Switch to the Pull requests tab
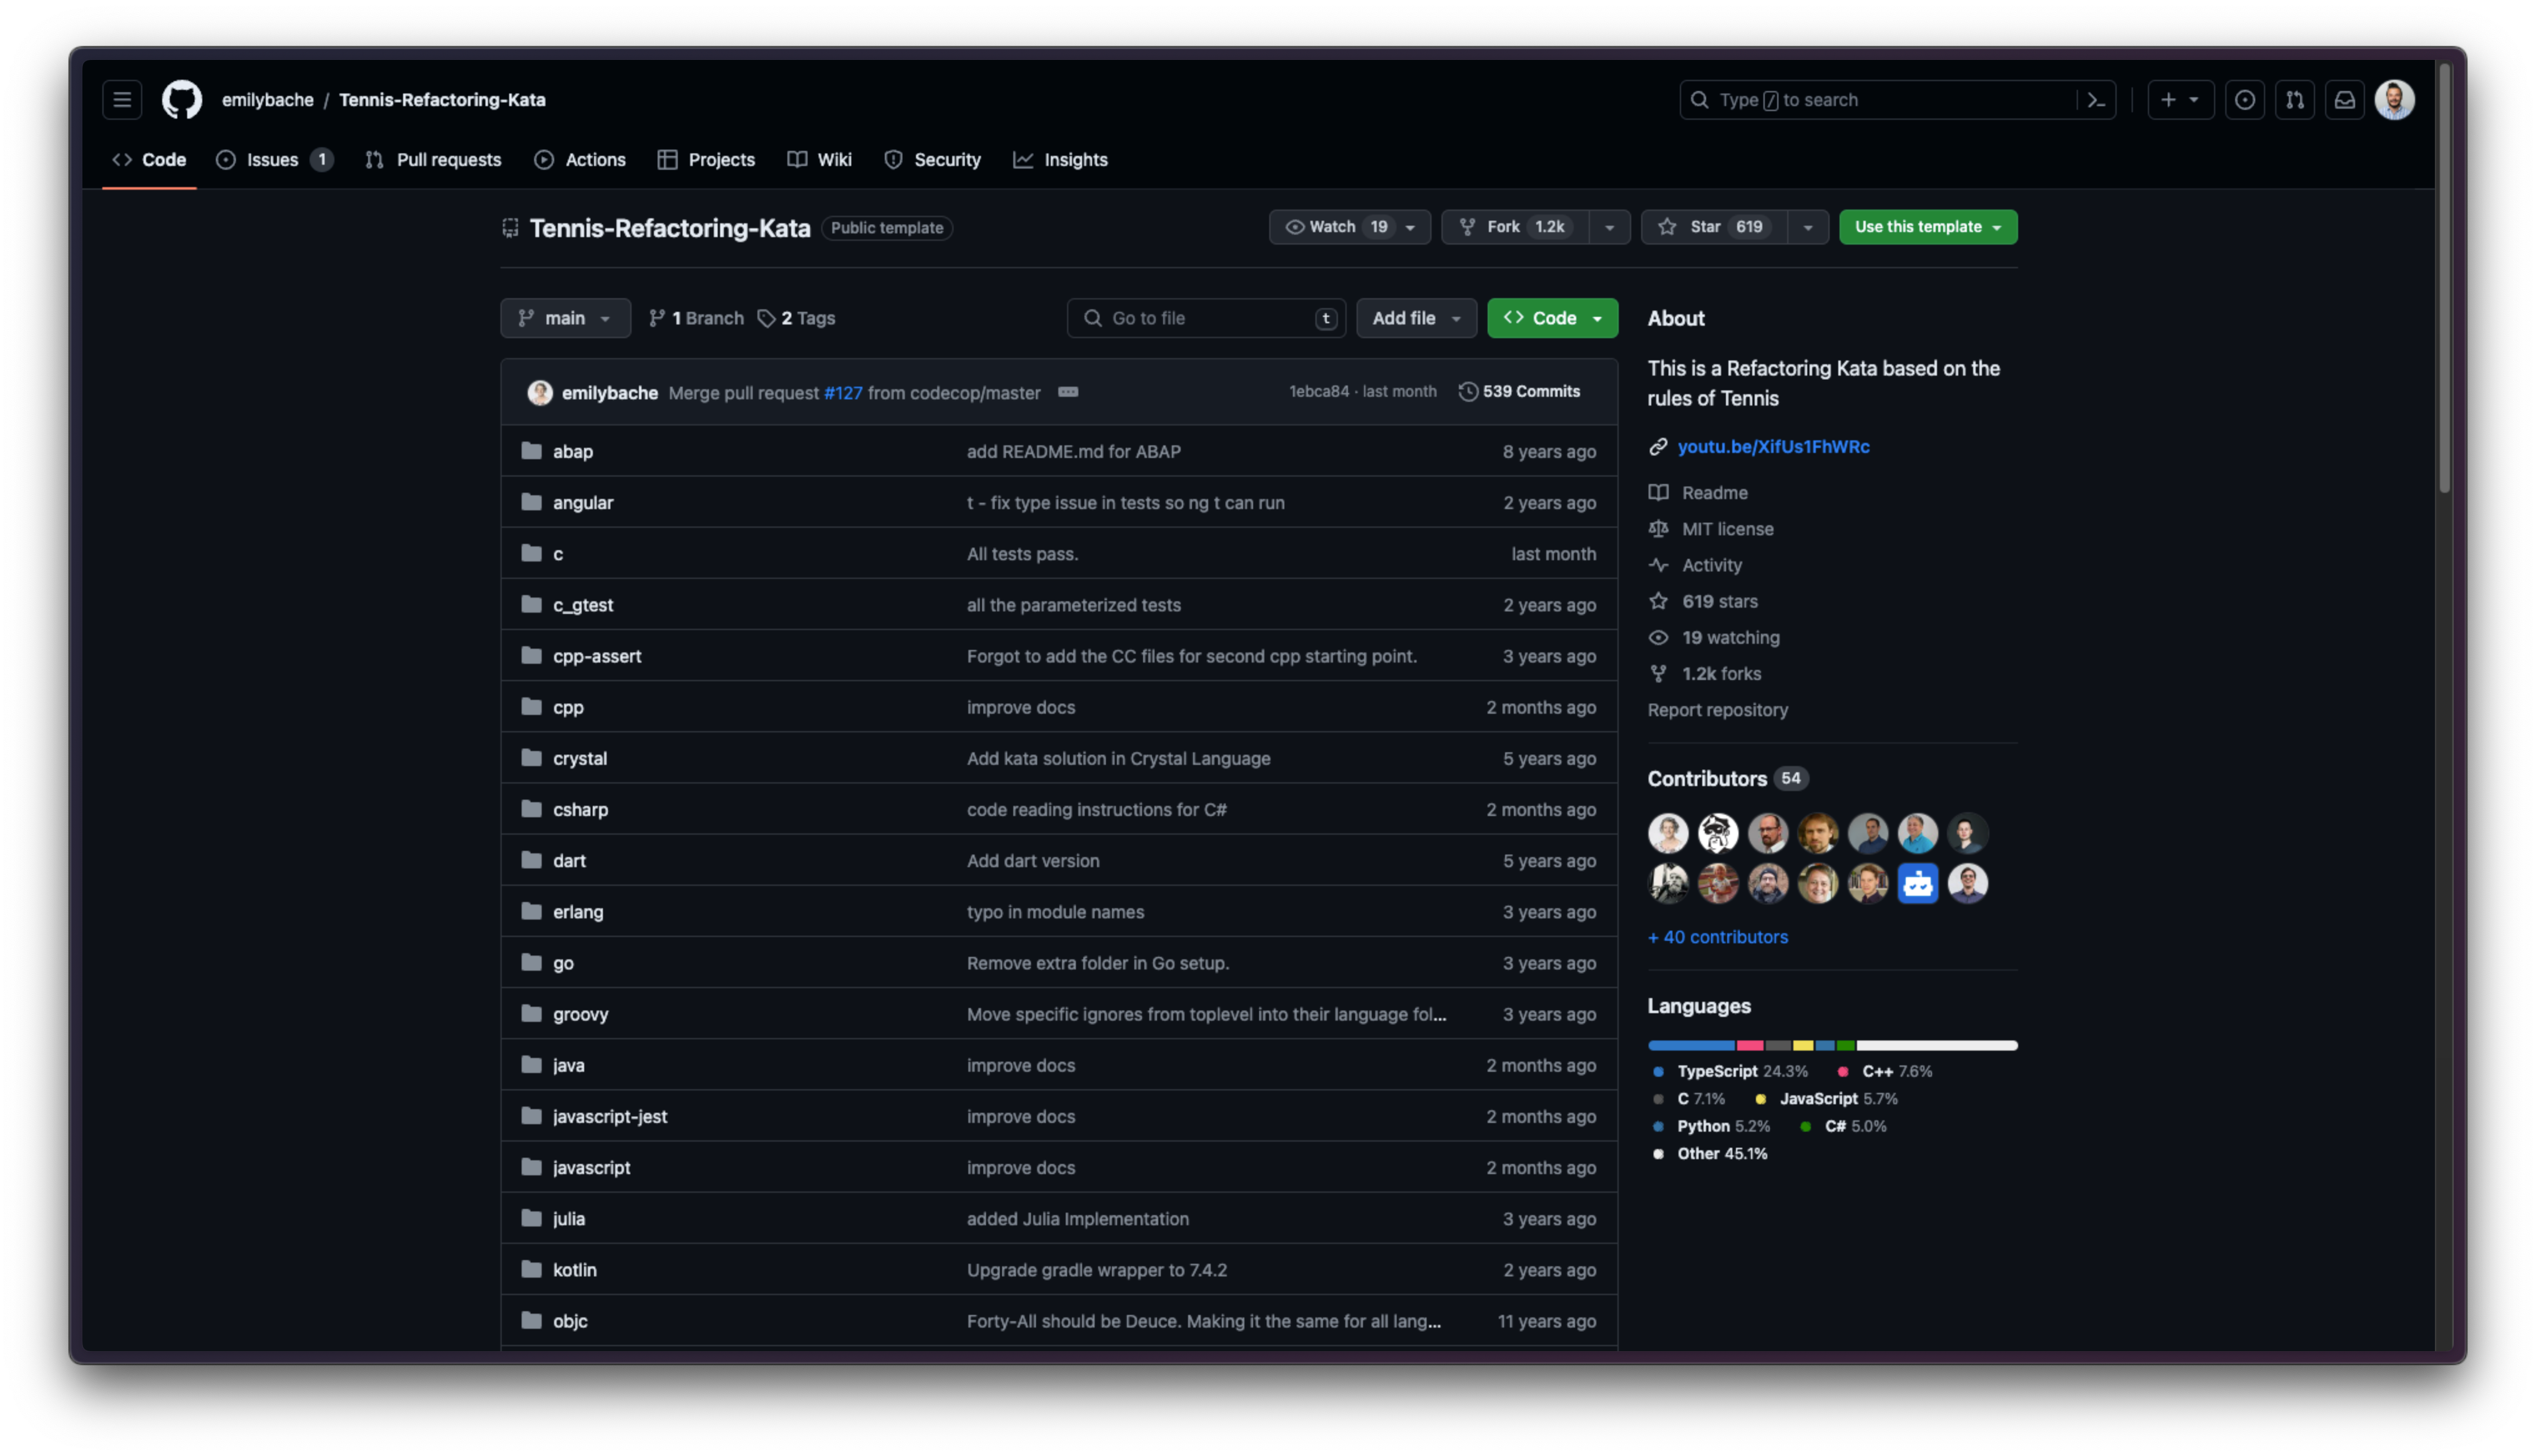Image resolution: width=2536 pixels, height=1456 pixels. 434,160
